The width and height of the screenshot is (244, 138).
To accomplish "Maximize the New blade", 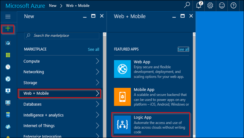I will 93,16.
